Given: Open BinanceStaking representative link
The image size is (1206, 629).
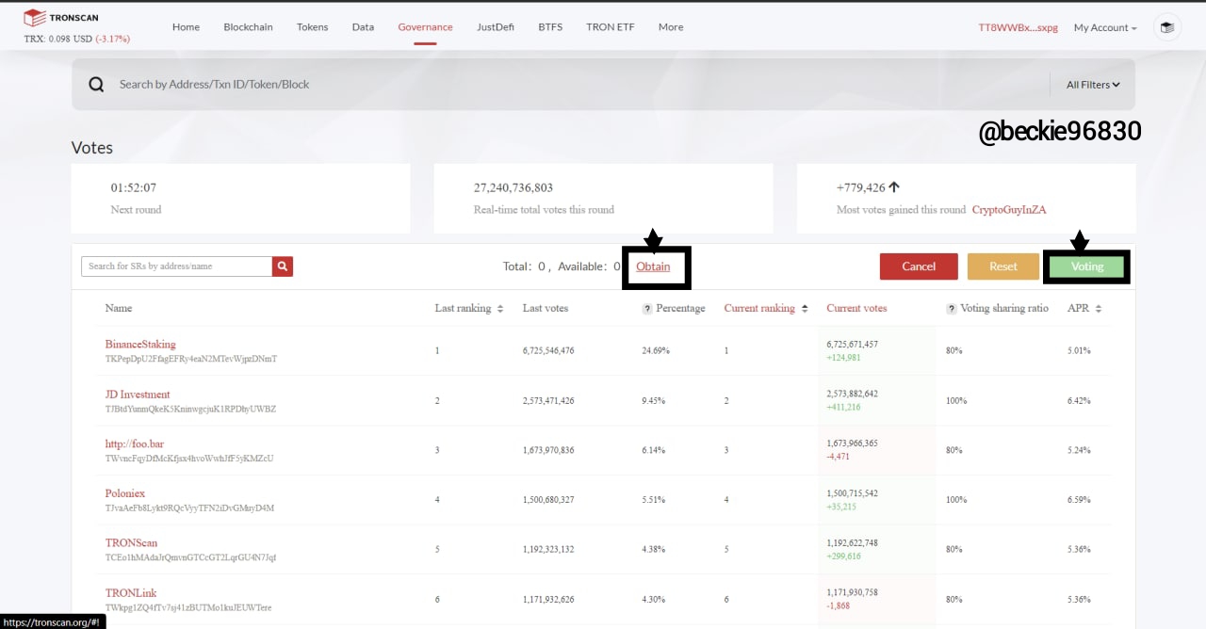Looking at the screenshot, I should [x=140, y=345].
